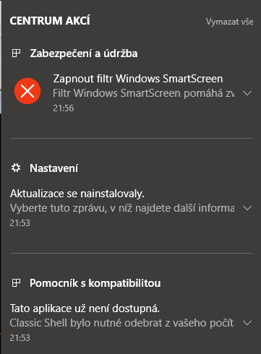Click the CENTRUM AKCÍ title
The height and width of the screenshot is (354, 261).
tap(50, 20)
